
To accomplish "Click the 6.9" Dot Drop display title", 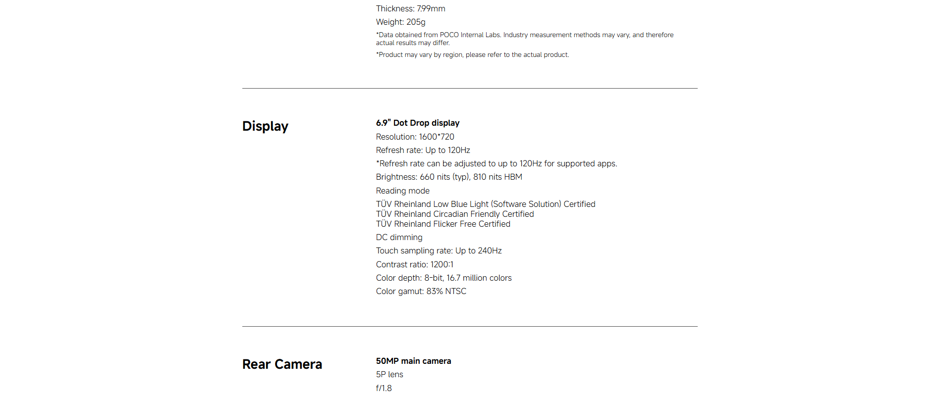I will coord(417,123).
